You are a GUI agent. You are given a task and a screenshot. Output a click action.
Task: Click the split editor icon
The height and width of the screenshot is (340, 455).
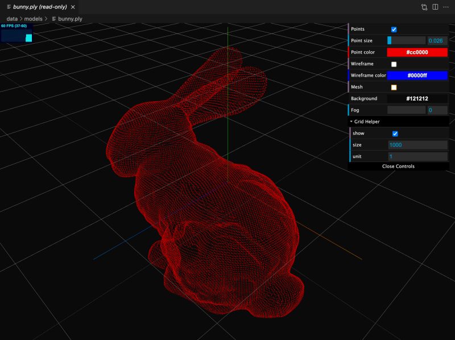(x=435, y=7)
